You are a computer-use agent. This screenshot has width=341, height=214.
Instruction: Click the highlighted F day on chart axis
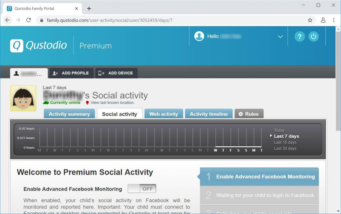(x=231, y=150)
